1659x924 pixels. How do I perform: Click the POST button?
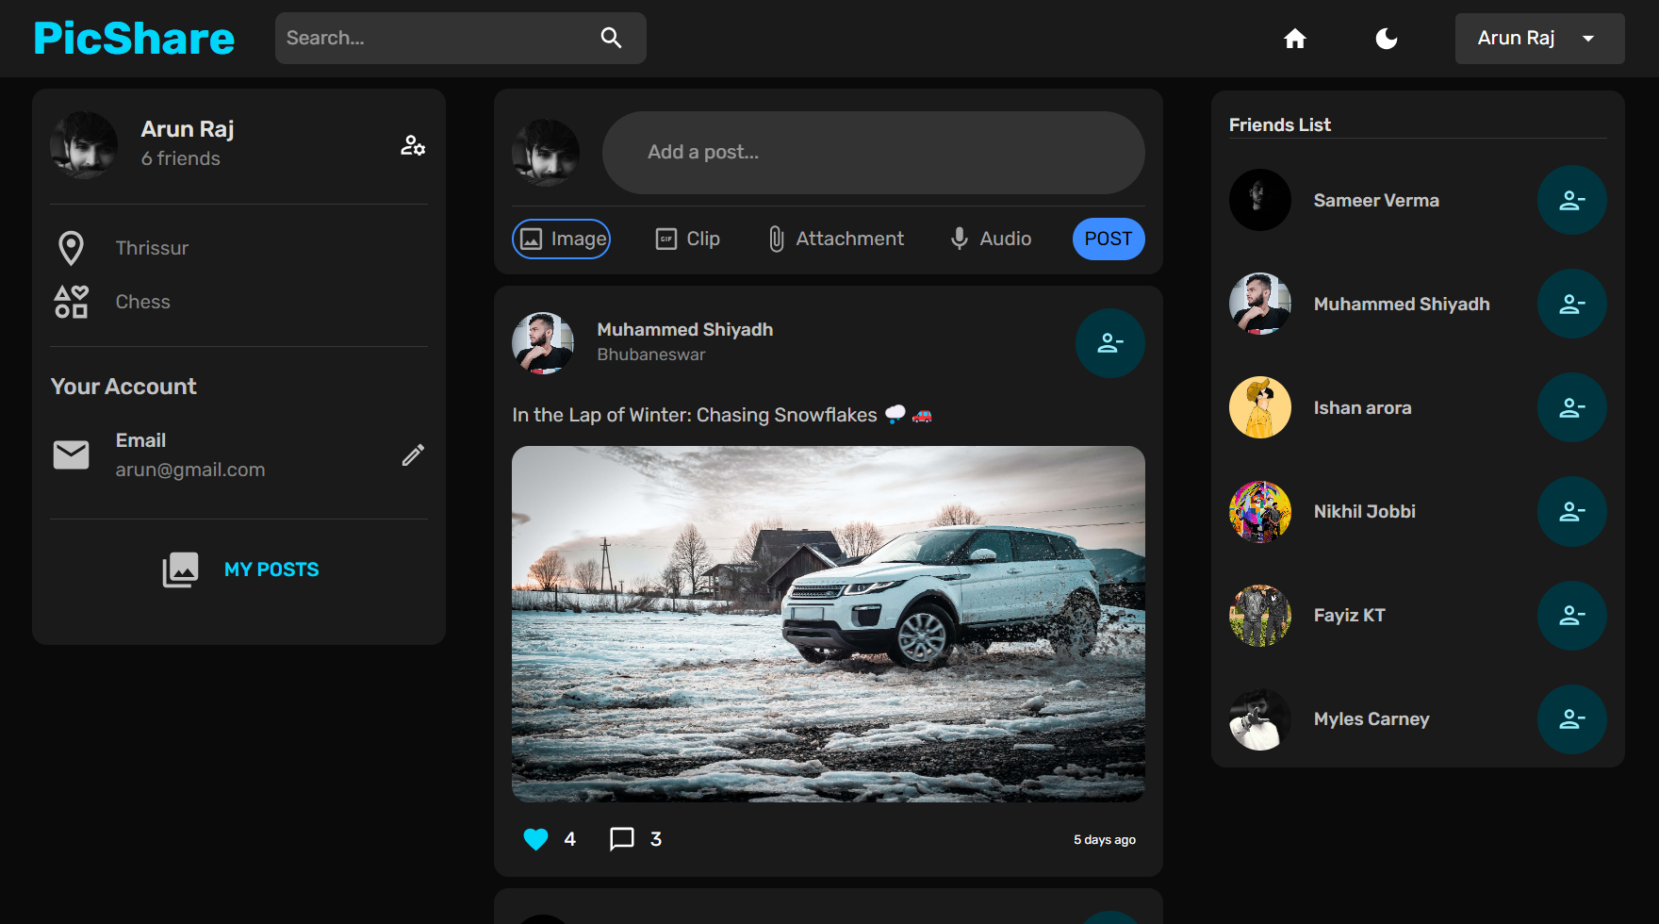[x=1108, y=239]
